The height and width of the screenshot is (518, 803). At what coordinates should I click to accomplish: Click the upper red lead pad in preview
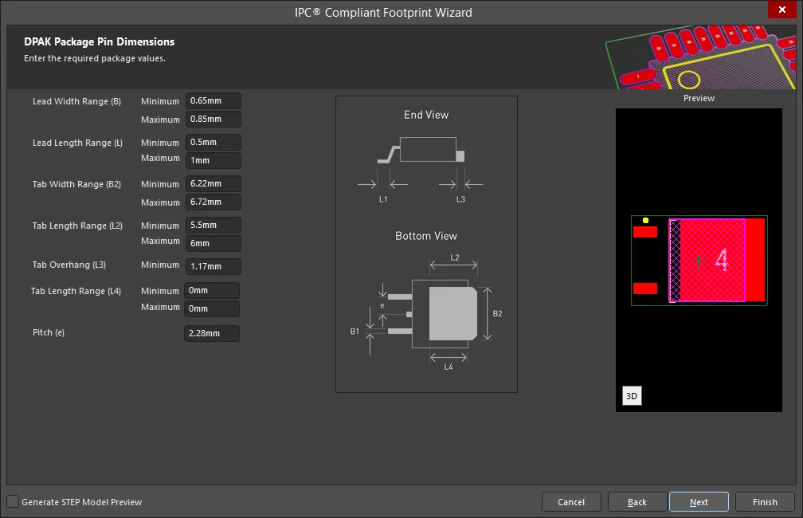[x=644, y=232]
